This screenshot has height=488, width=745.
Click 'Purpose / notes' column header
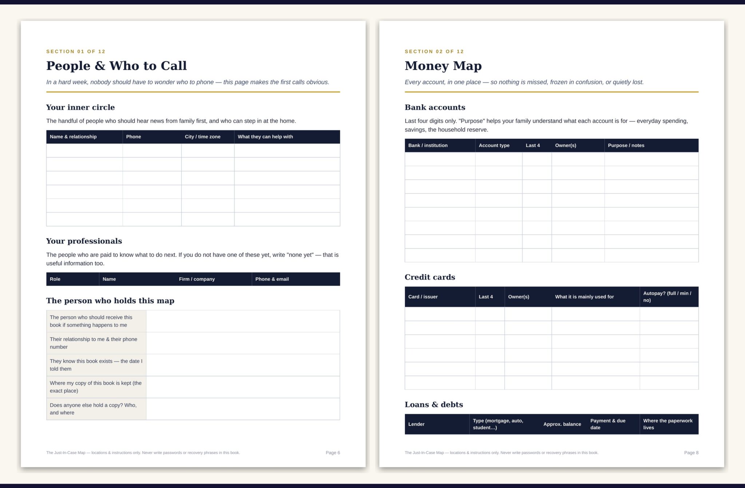tap(652, 146)
